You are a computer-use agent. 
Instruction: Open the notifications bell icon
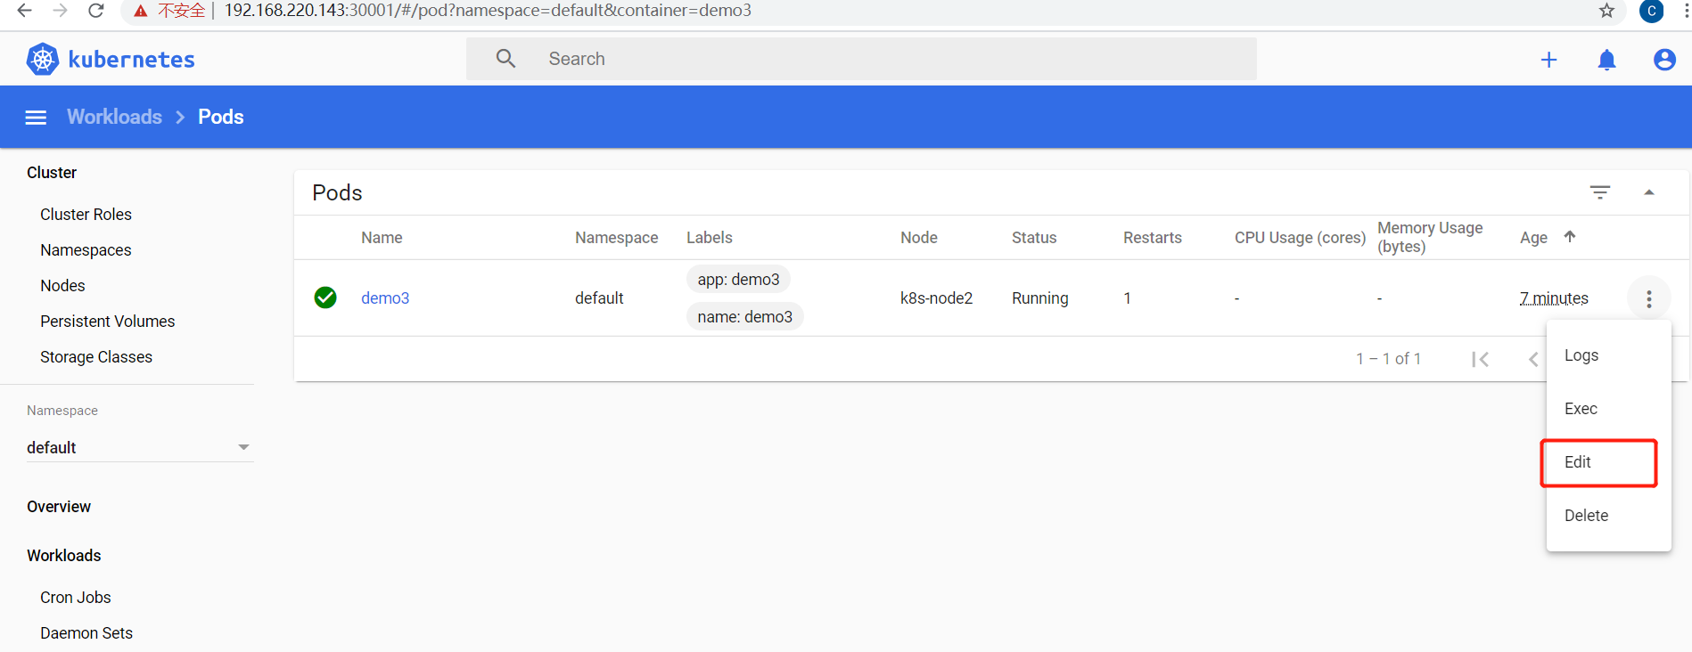pos(1606,60)
